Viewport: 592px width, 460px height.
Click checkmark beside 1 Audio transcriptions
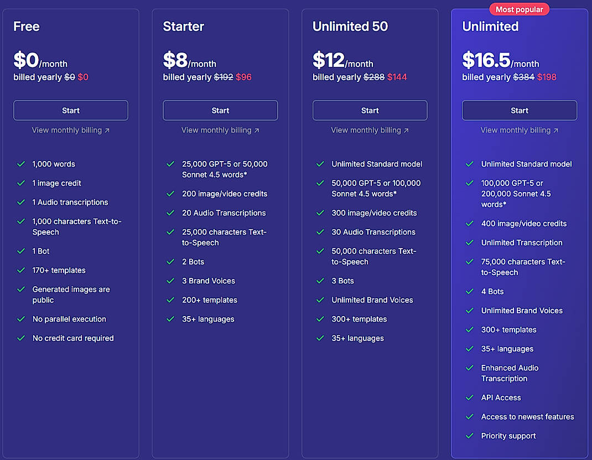(x=21, y=202)
